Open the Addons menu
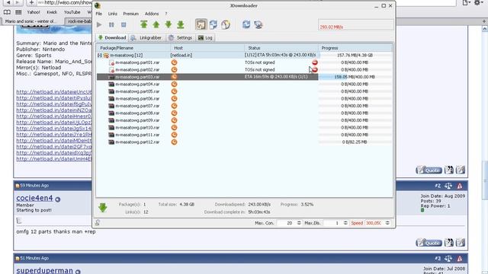 tap(152, 14)
